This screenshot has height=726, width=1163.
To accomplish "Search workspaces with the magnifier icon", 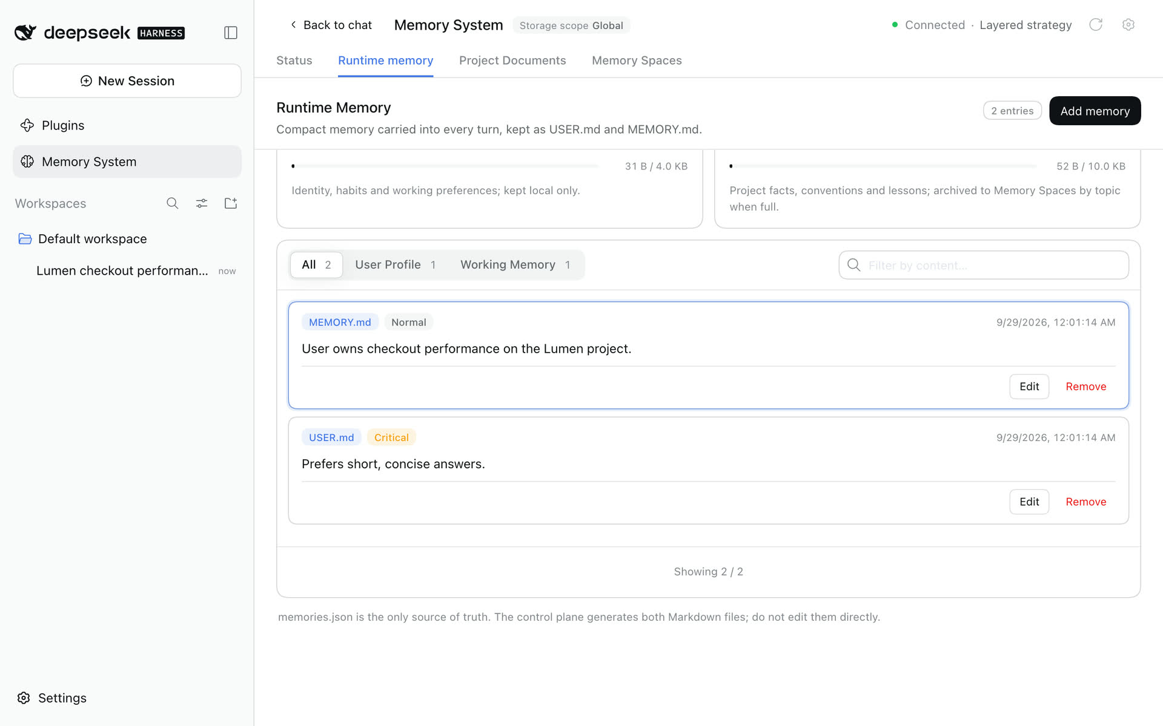I will (x=173, y=203).
